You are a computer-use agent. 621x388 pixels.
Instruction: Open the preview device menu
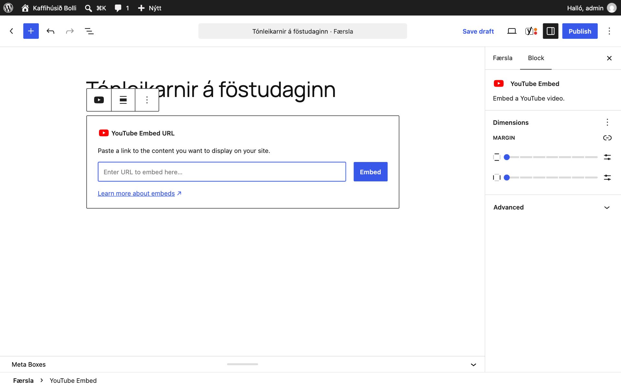coord(512,31)
